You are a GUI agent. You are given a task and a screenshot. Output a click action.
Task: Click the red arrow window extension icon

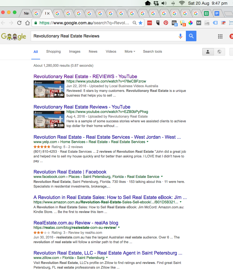click(223, 23)
